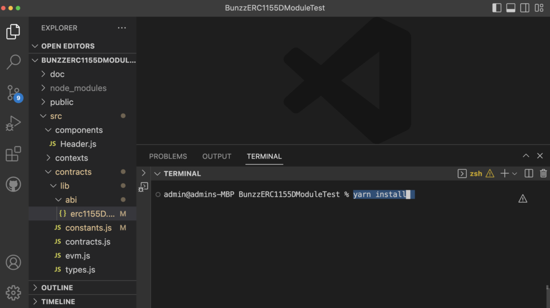The height and width of the screenshot is (308, 550).
Task: Collapse the lib folder
Action: coord(82,186)
